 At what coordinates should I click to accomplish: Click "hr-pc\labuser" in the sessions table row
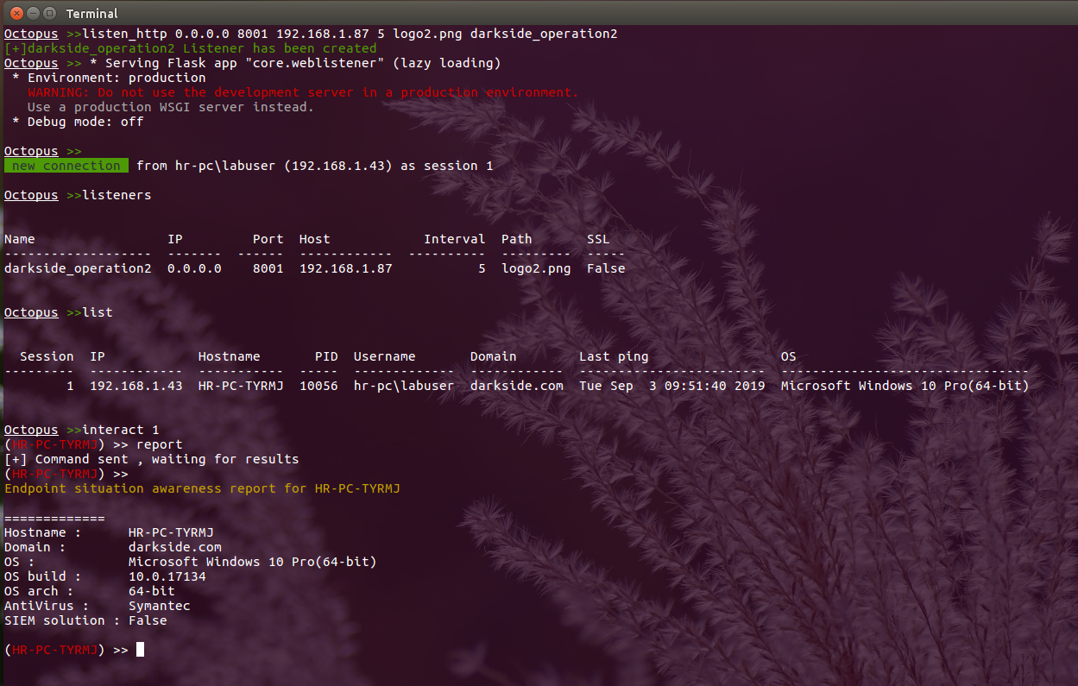[404, 386]
